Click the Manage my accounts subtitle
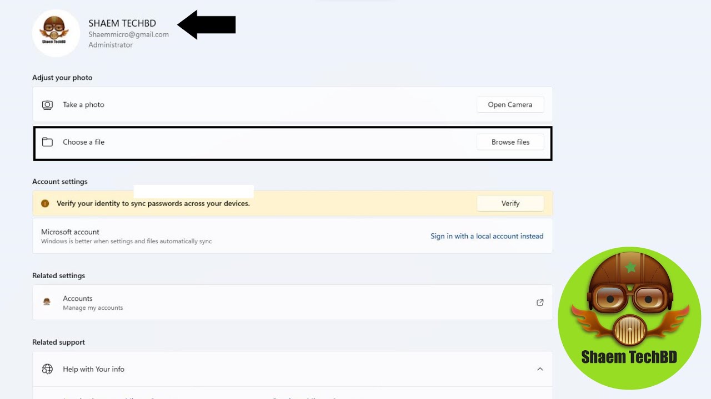Viewport: 711px width, 399px height. (x=93, y=308)
